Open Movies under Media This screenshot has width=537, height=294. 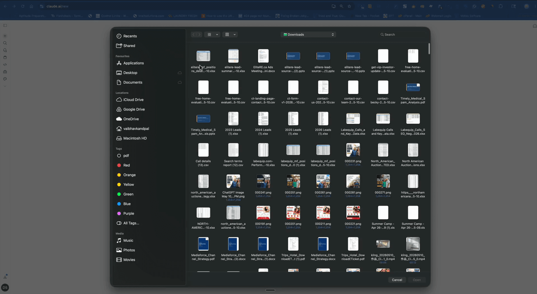point(126,260)
